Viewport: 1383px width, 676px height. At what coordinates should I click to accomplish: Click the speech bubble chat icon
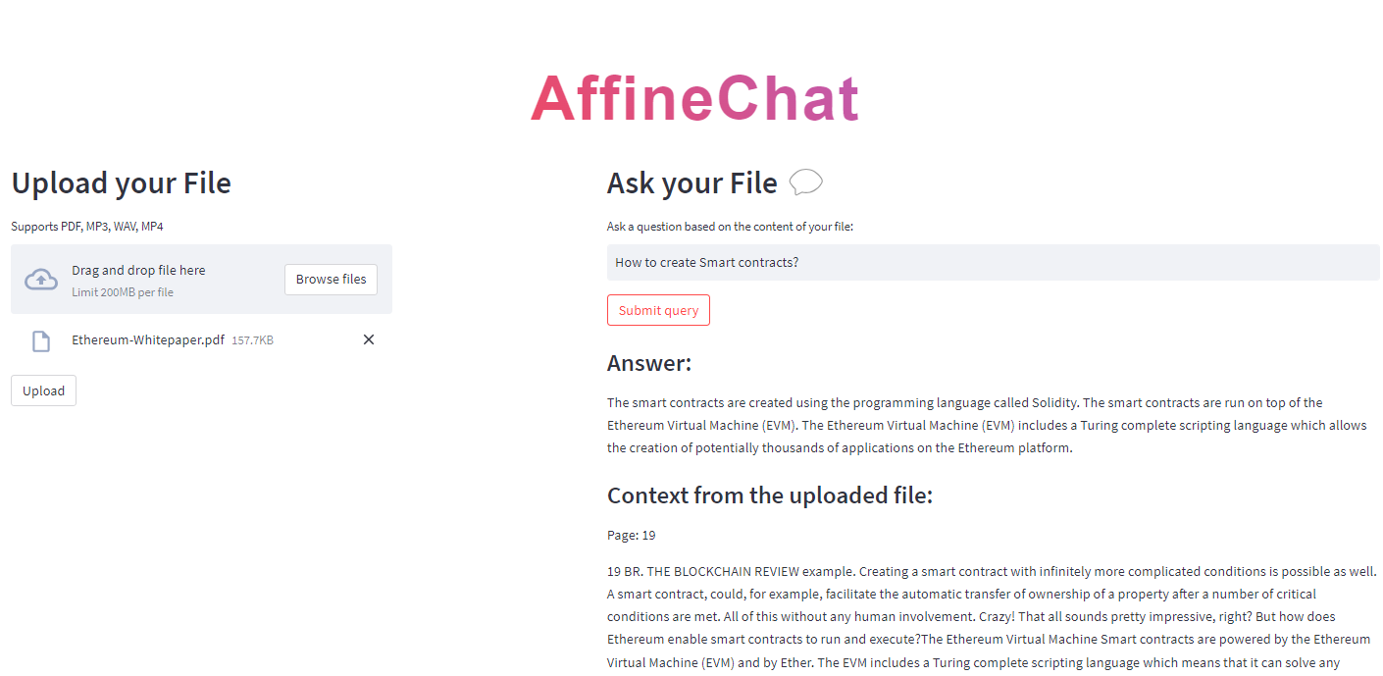(x=805, y=182)
